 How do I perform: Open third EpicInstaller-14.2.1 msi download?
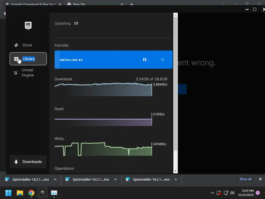[148, 179]
